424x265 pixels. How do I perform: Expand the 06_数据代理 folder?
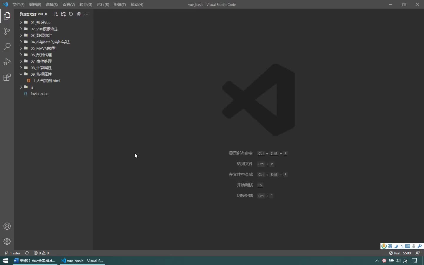coord(54,55)
